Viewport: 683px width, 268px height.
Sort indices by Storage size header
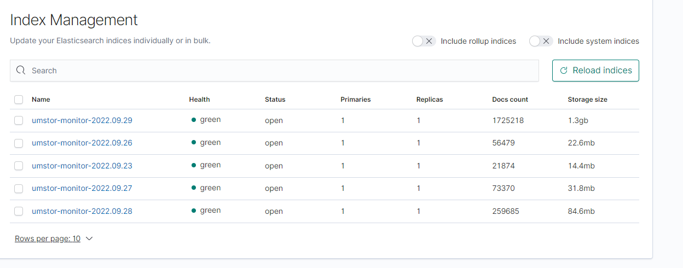click(x=587, y=100)
